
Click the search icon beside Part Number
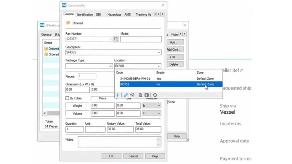point(116,39)
